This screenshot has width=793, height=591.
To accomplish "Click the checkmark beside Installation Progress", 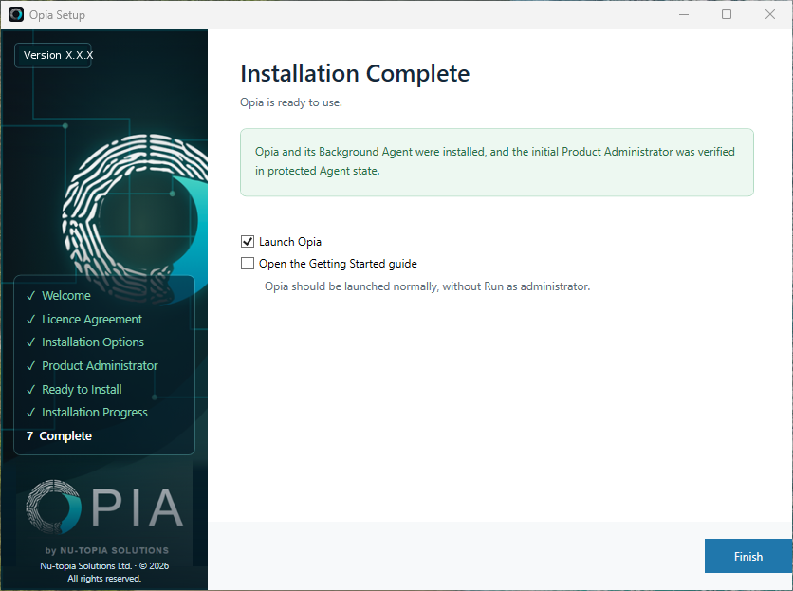I will tap(31, 413).
